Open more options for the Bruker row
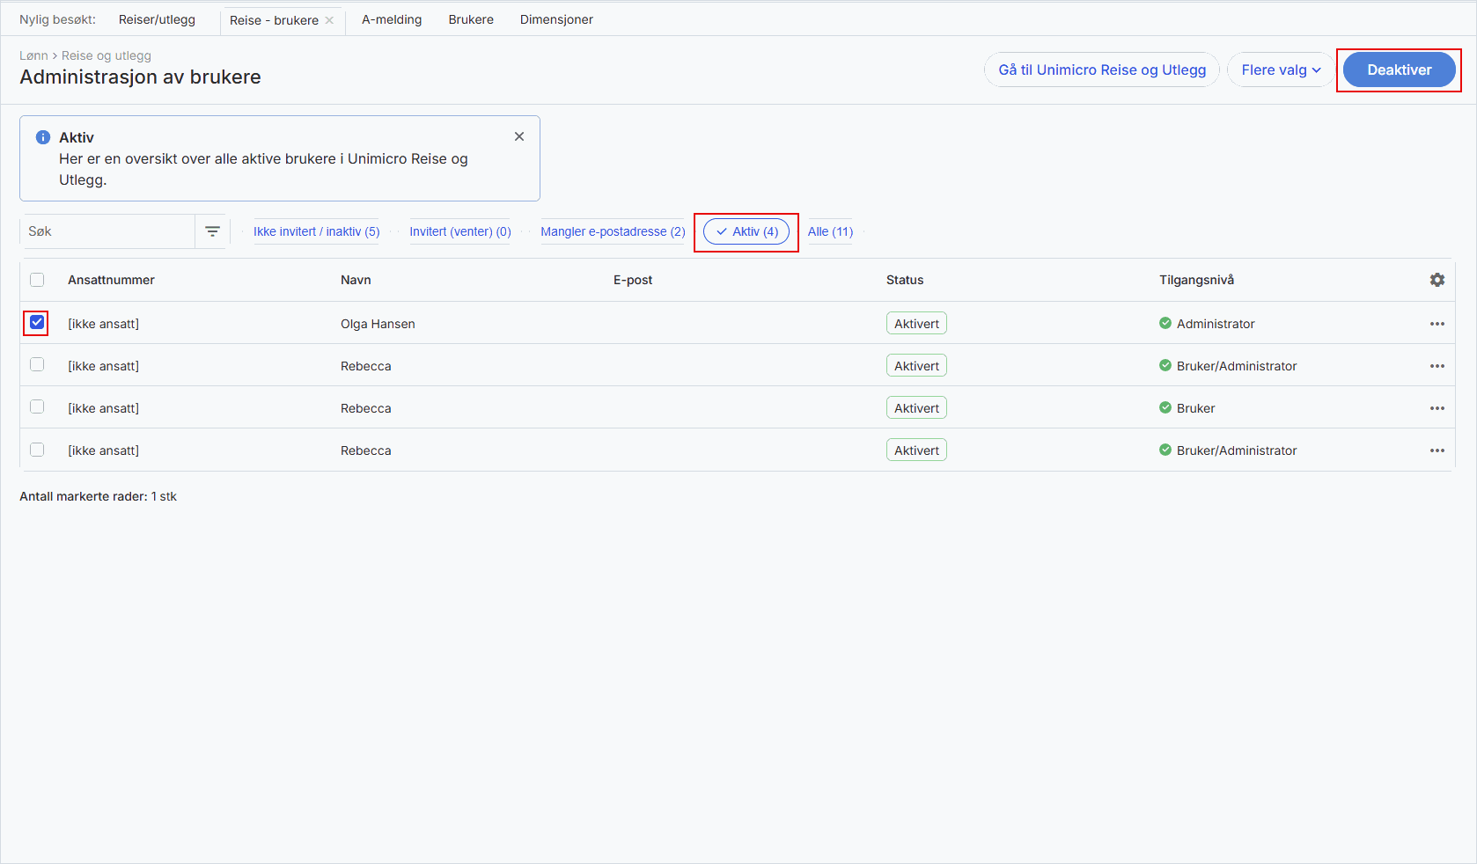The image size is (1477, 864). pos(1437,408)
